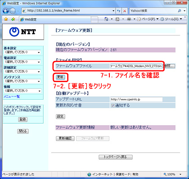
Task: Expand the 詳細設定 dropdown
Action: pyautogui.click(x=22, y=71)
